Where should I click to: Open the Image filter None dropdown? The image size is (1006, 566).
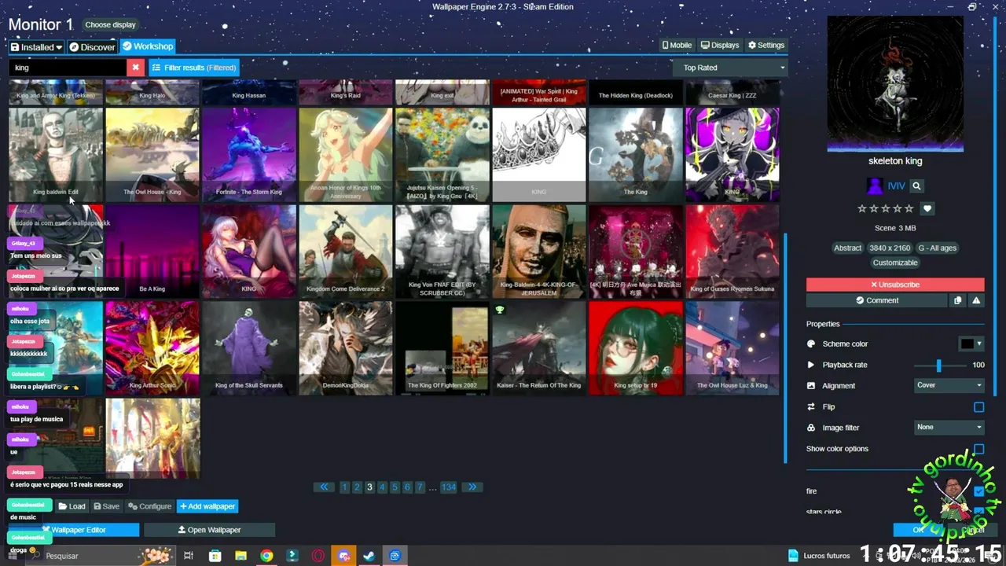(949, 427)
